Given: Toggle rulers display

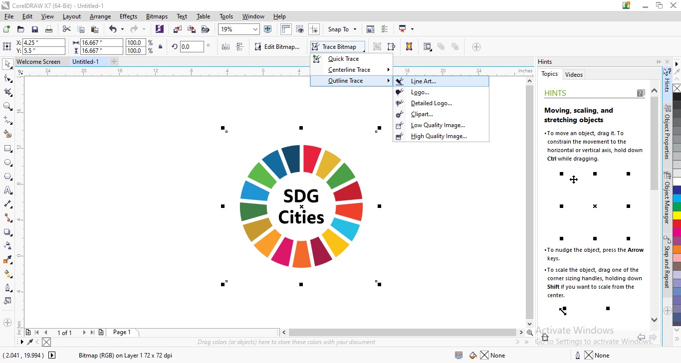Looking at the screenshot, I should click(x=286, y=29).
